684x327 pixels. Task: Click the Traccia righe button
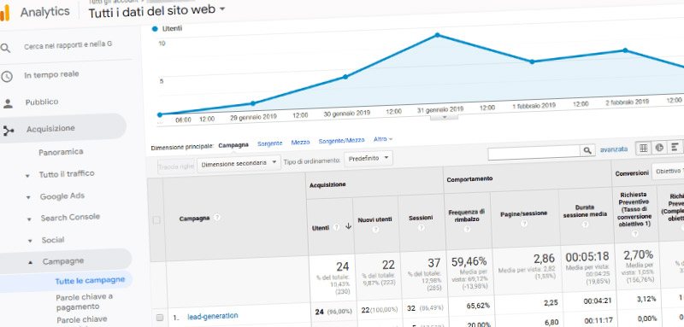pos(176,166)
